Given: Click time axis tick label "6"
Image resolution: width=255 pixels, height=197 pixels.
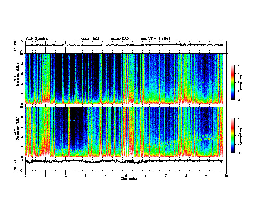Looking at the screenshot, I should pyautogui.click(x=146, y=176).
